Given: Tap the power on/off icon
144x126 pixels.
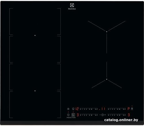Looking at the screenshot, I should (x=68, y=115).
